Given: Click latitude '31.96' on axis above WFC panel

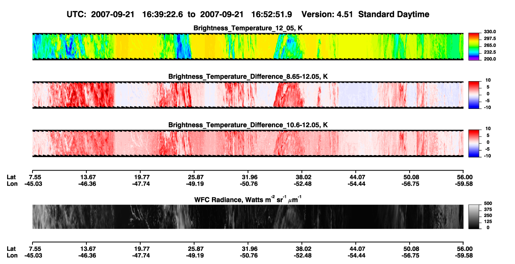Looking at the screenshot, I should click(x=249, y=177).
